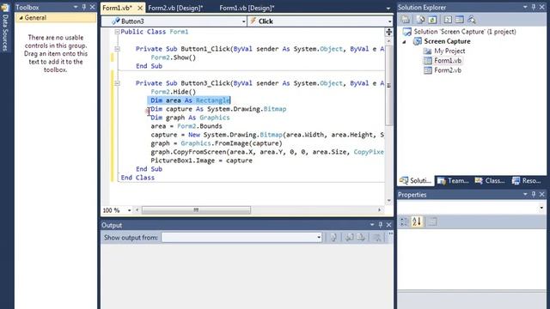Screen dimensions: 550x309
Task: Click Categorized icon in Properties toolbar
Action: click(x=405, y=221)
